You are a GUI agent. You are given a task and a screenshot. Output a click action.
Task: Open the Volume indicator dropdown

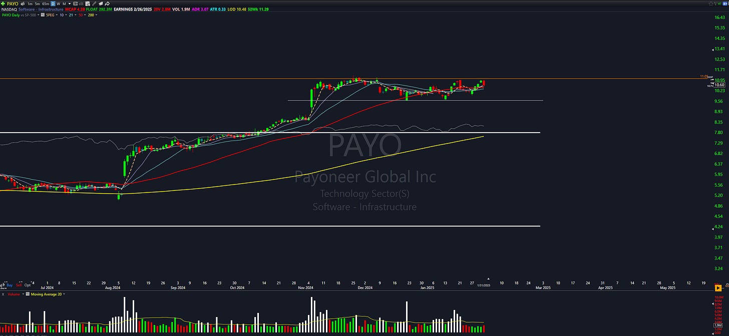coord(23,294)
